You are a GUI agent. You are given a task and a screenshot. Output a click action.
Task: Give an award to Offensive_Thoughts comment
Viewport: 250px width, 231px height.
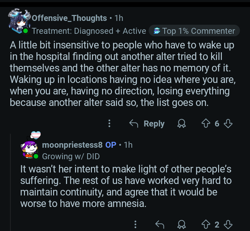pos(181,123)
